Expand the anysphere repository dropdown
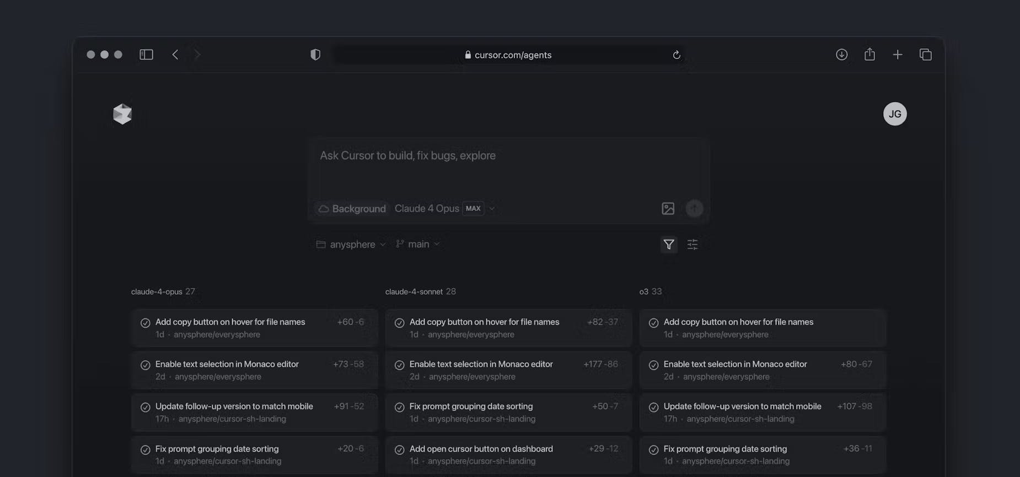Screen dimensions: 1020x477 tap(351, 244)
